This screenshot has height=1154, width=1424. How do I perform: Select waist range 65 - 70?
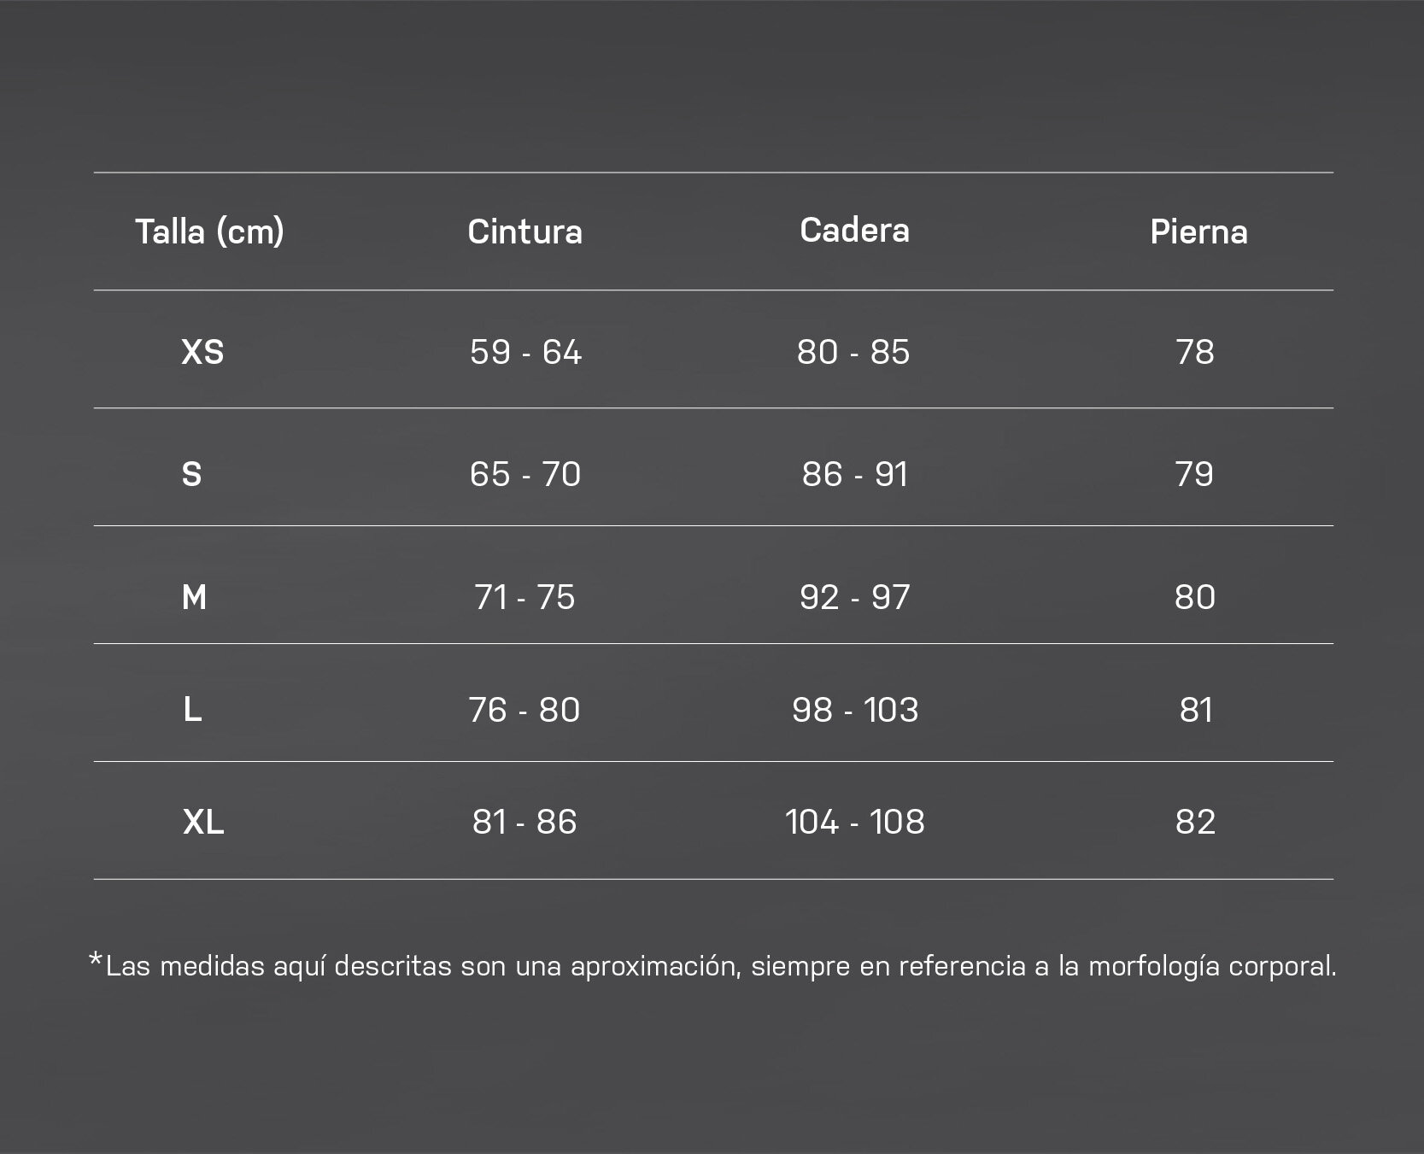(524, 474)
